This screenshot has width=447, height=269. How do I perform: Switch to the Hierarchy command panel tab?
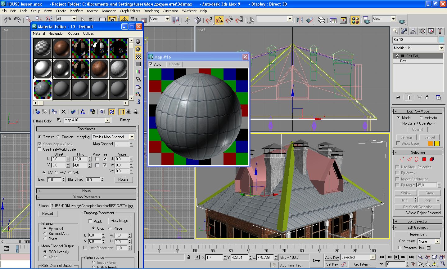point(413,31)
